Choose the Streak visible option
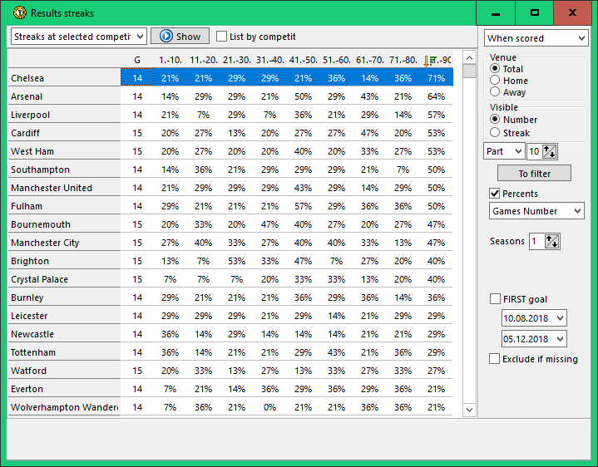Image resolution: width=598 pixels, height=467 pixels. point(496,132)
